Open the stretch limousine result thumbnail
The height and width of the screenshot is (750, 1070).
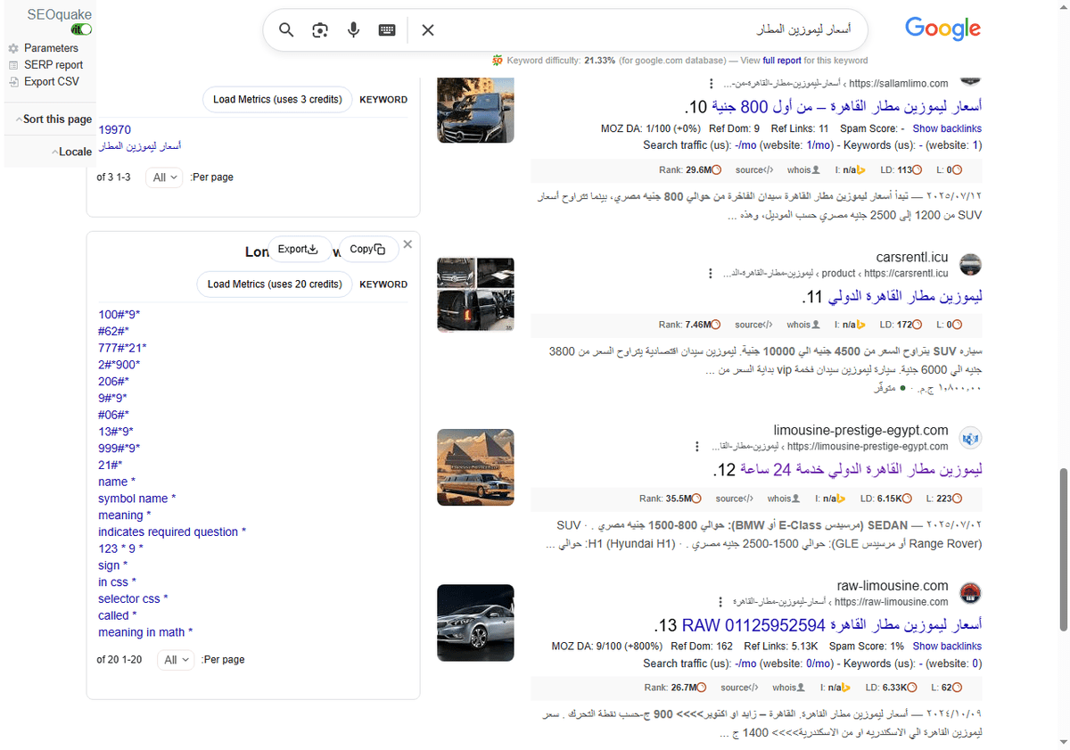point(475,467)
